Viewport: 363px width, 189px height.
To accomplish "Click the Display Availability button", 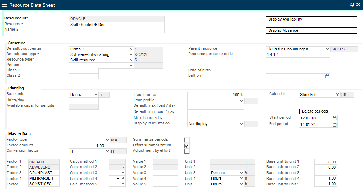I will [311, 19].
